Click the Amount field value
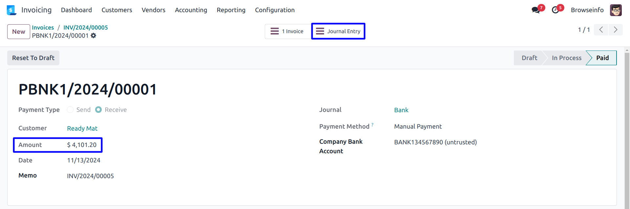630x209 pixels. click(x=82, y=145)
